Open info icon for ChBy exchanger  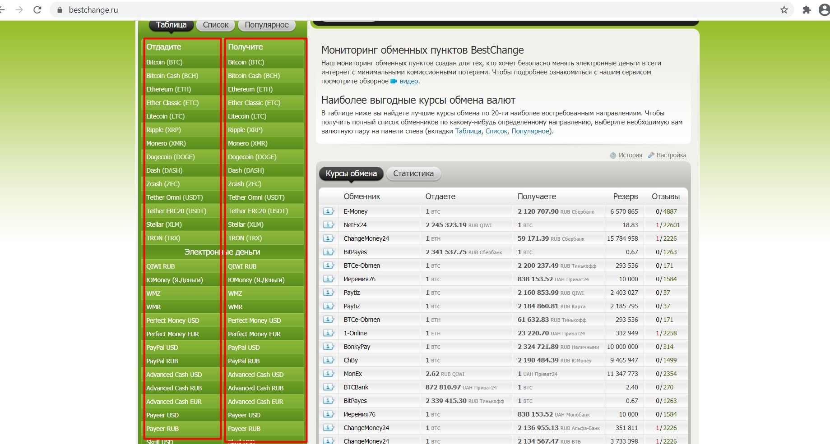[328, 360]
